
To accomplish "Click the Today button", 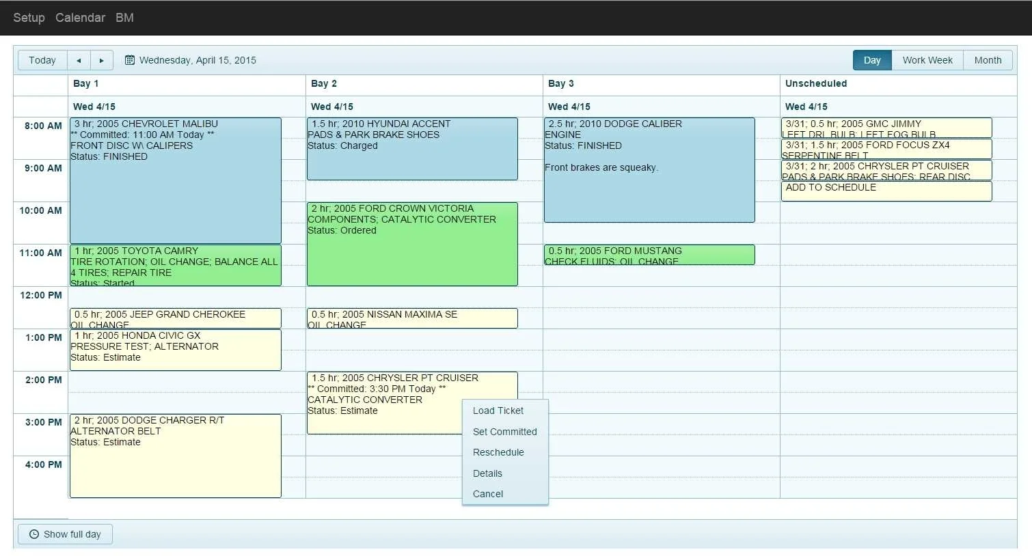I will coord(42,60).
